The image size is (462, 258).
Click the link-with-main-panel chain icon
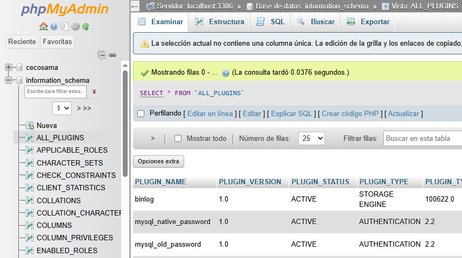click(x=113, y=55)
